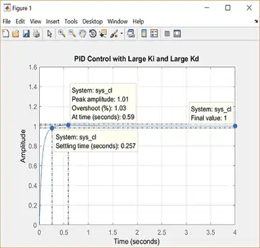Close the Figure 1 window
Viewport: 260px width, 248px height.
pyautogui.click(x=249, y=8)
